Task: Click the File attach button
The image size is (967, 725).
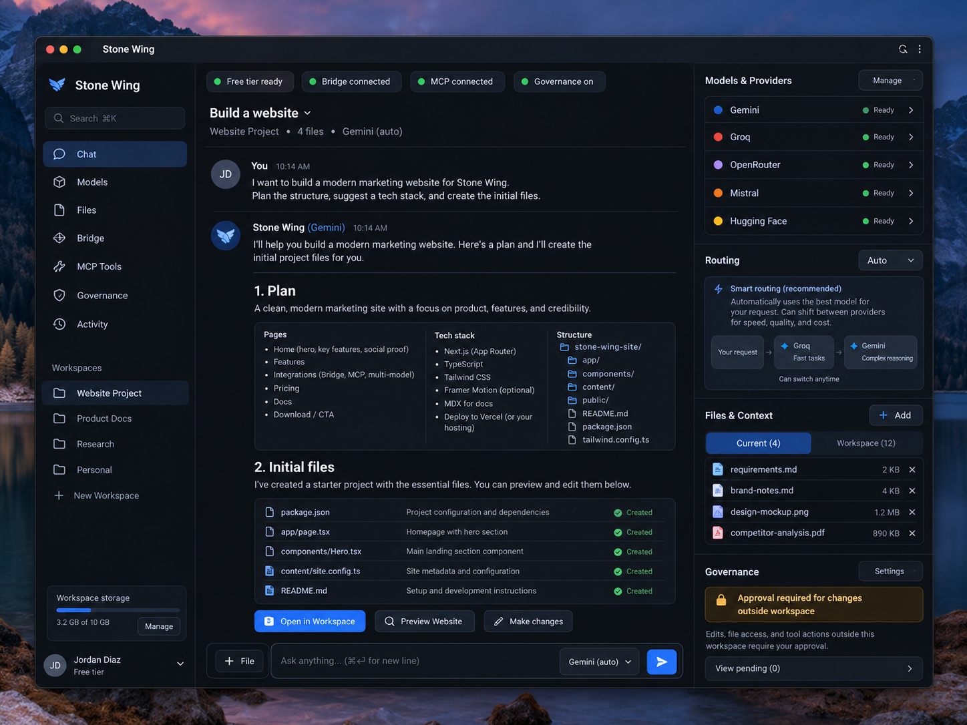Action: [x=239, y=661]
